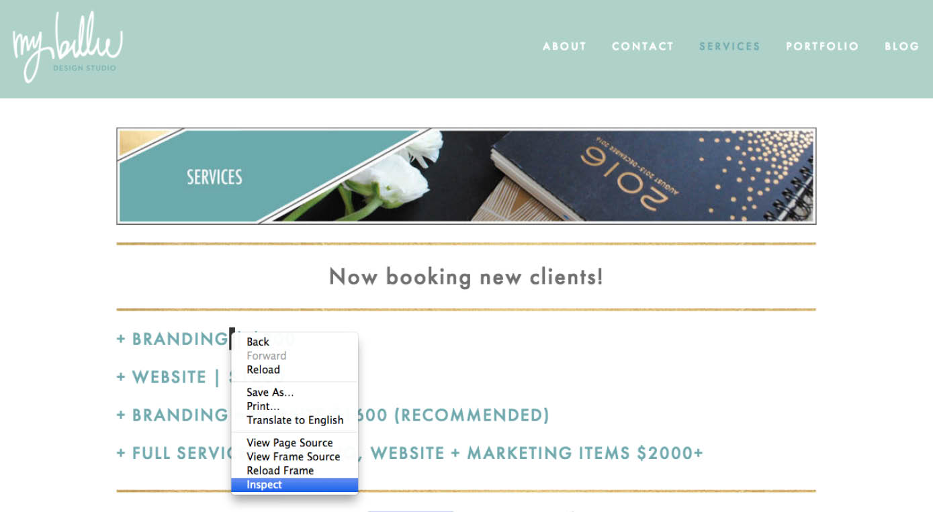Open the Blog link
933x512 pixels.
pos(902,46)
